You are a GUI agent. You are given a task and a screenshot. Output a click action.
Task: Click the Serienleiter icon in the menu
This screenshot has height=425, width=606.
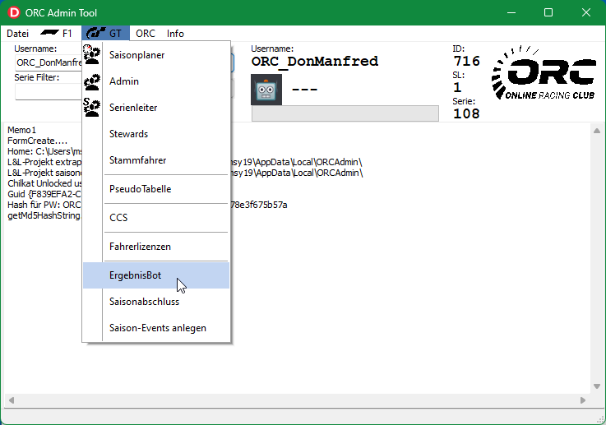(92, 108)
